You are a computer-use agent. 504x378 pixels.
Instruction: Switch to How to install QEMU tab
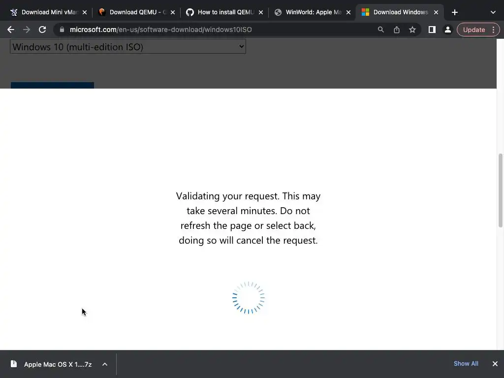tap(224, 12)
